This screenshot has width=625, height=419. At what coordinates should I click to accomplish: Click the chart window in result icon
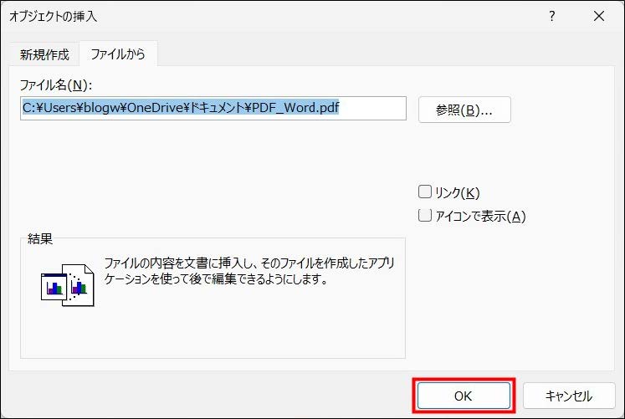point(54,286)
